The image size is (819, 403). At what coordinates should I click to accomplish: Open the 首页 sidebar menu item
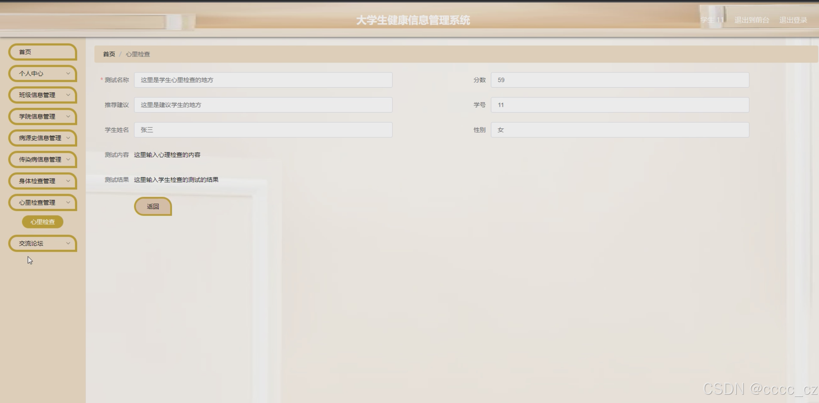(42, 52)
